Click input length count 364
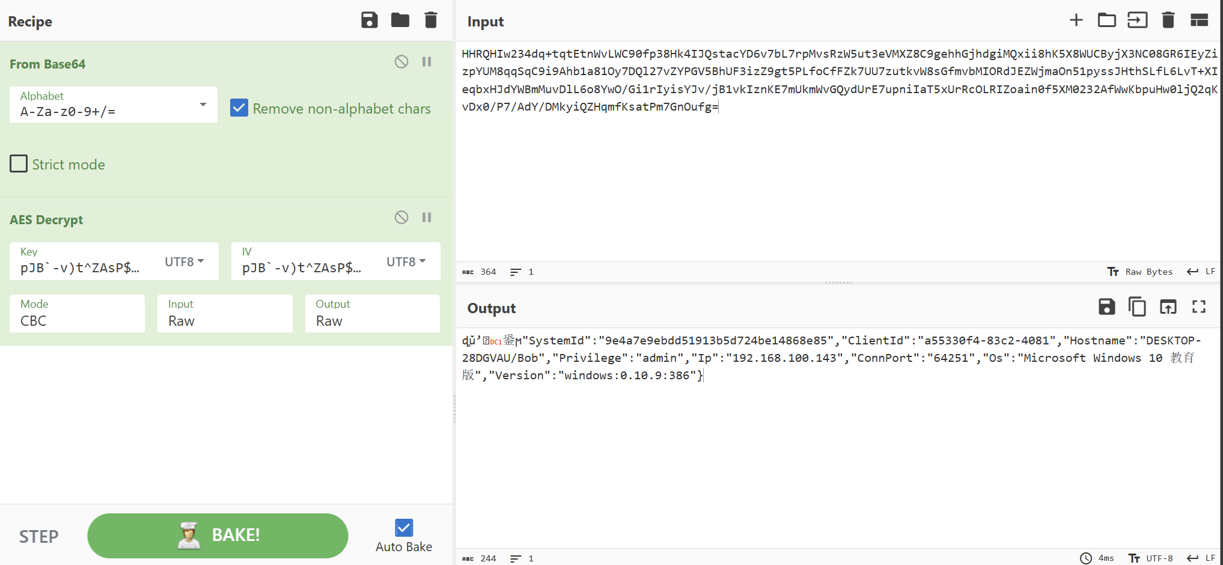The image size is (1223, 565). click(x=480, y=272)
